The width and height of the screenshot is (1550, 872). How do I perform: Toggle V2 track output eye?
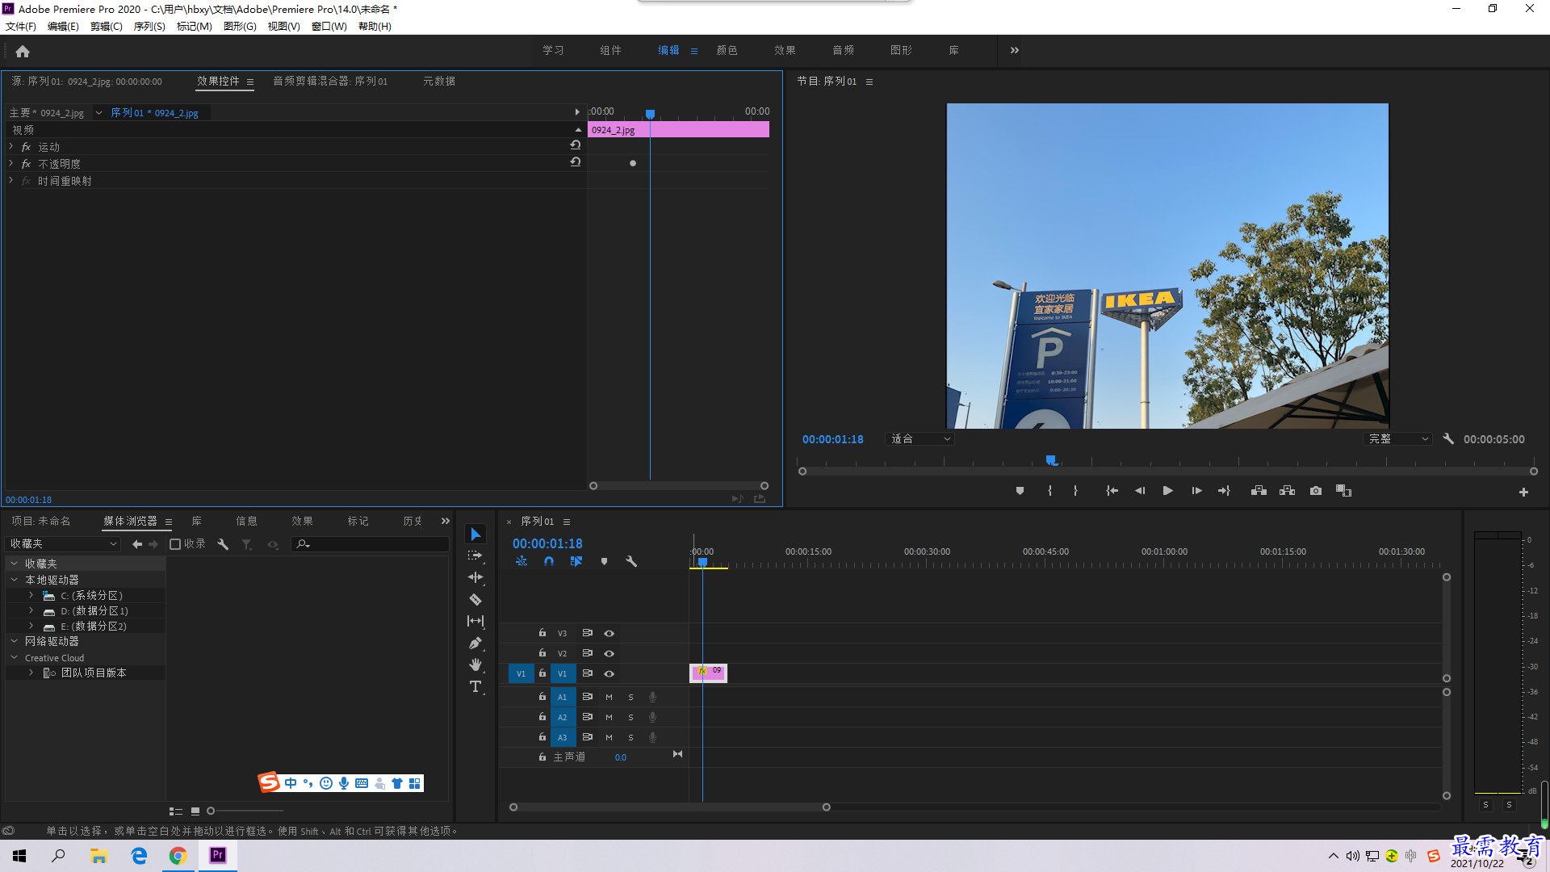[x=610, y=654]
